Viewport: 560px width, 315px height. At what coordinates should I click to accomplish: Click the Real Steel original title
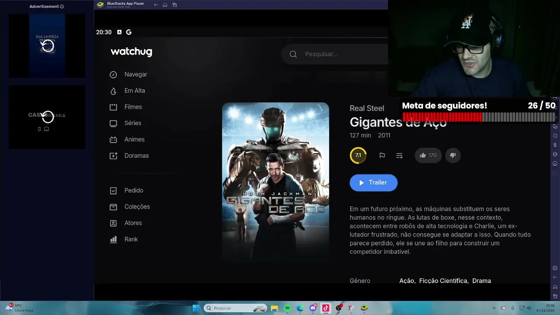point(367,108)
